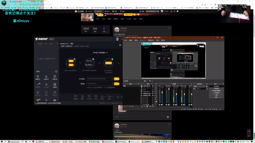Expand menu chevron on lower STRIKER post

(169, 125)
